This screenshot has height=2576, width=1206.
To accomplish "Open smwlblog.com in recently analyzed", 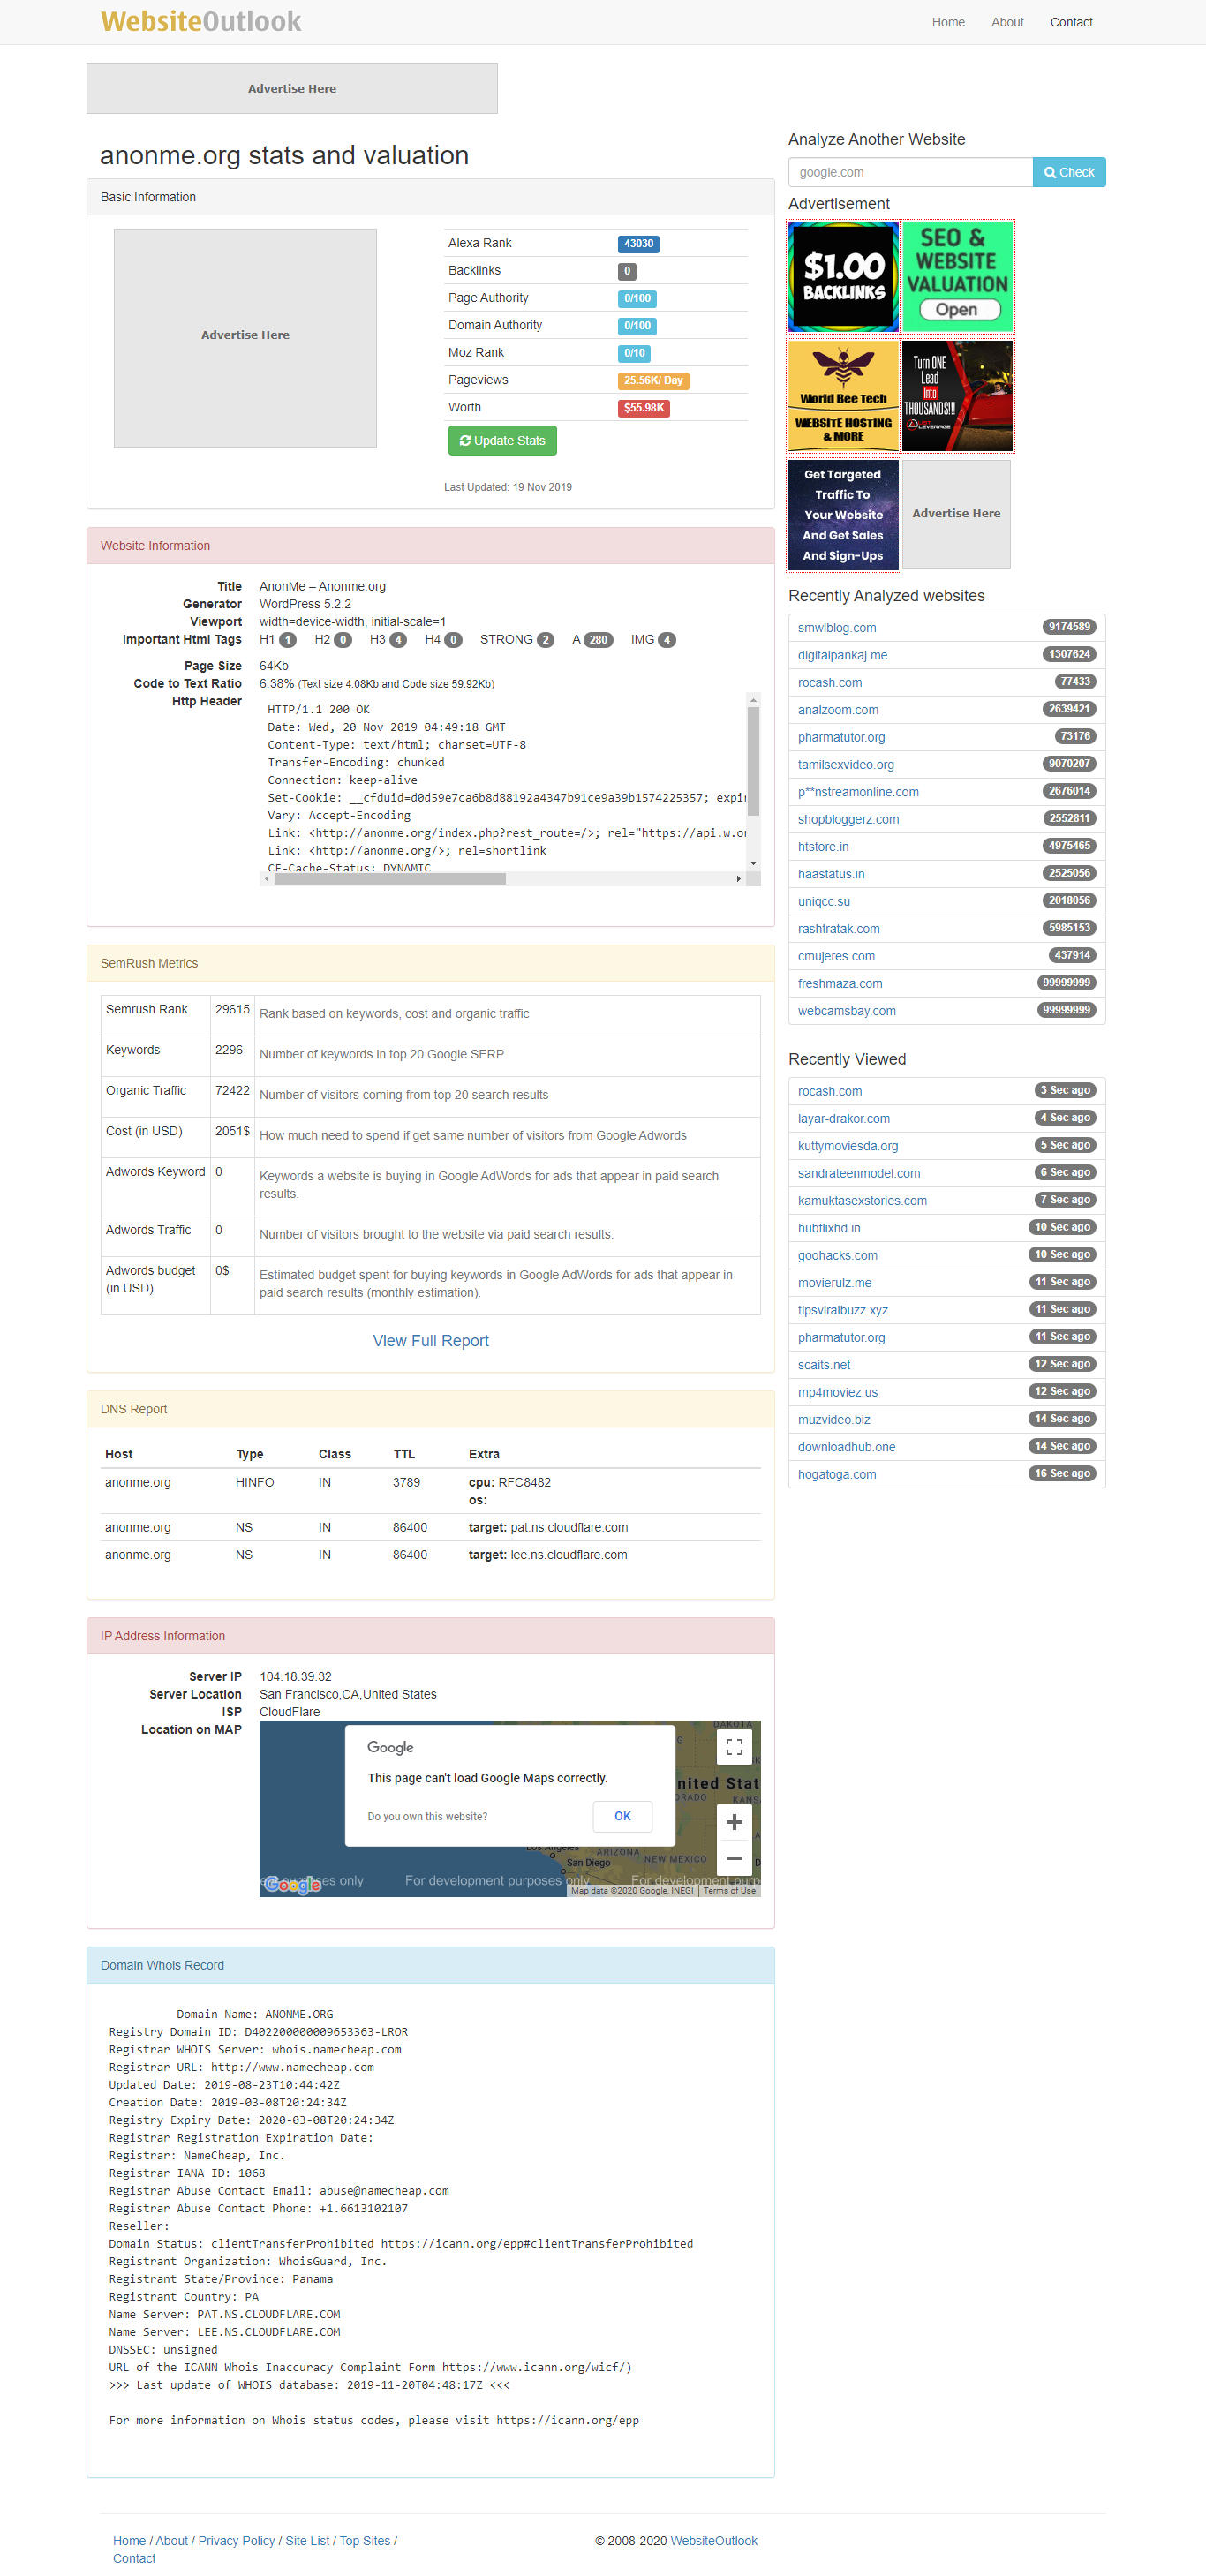I will [x=836, y=627].
